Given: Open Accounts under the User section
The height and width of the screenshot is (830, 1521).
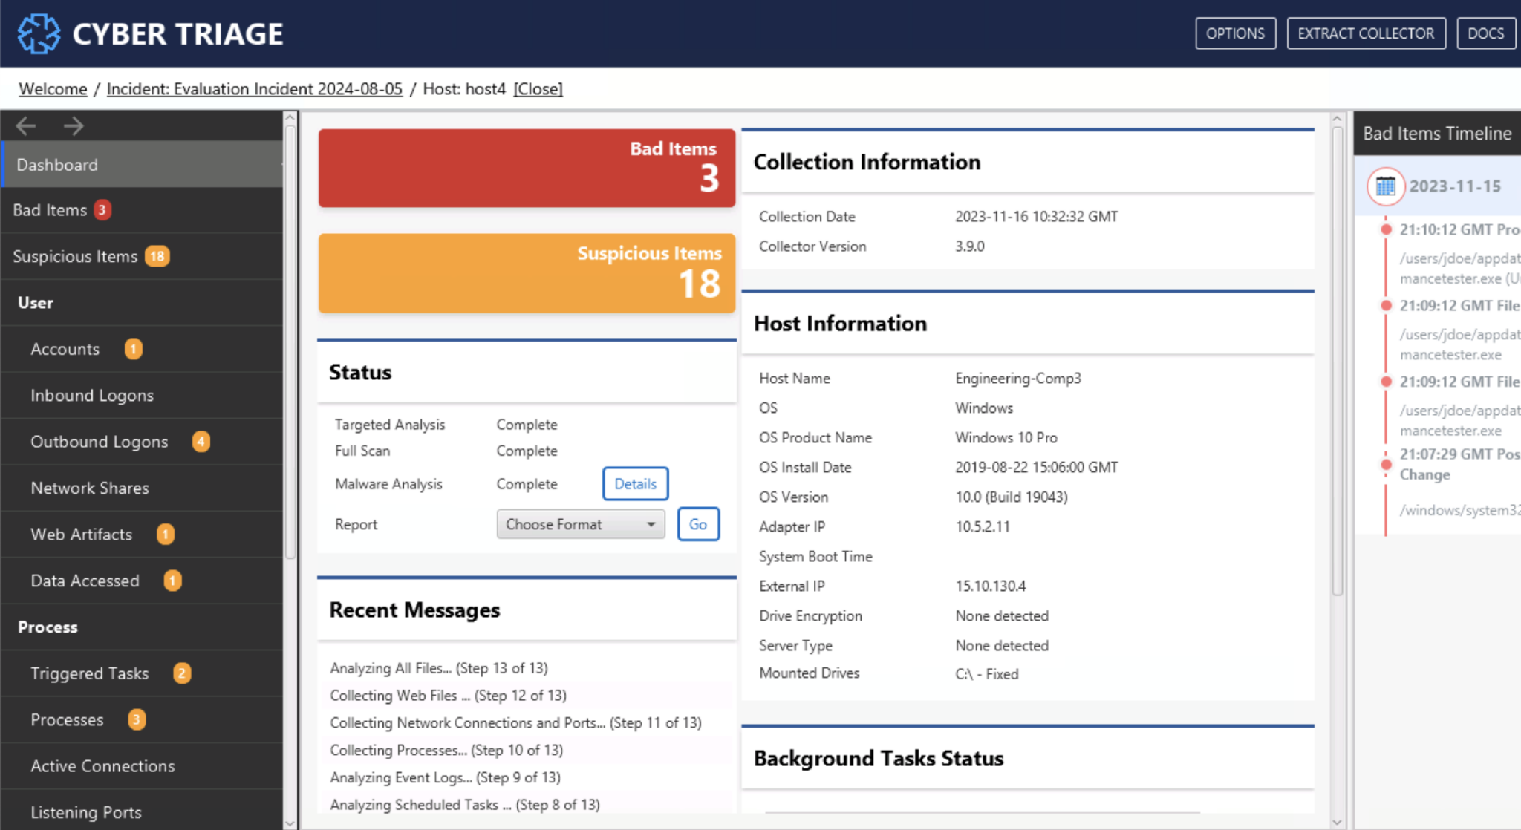Looking at the screenshot, I should [x=65, y=349].
